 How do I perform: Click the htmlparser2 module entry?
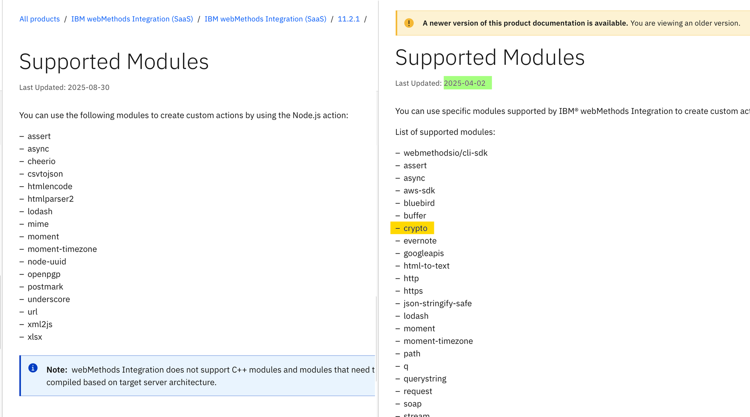(51, 199)
